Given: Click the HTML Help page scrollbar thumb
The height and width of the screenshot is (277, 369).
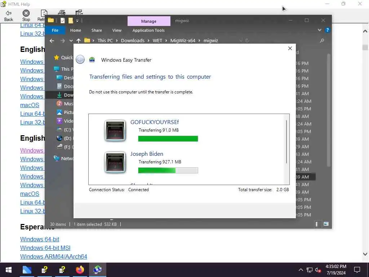Looking at the screenshot, I should click(365, 47).
